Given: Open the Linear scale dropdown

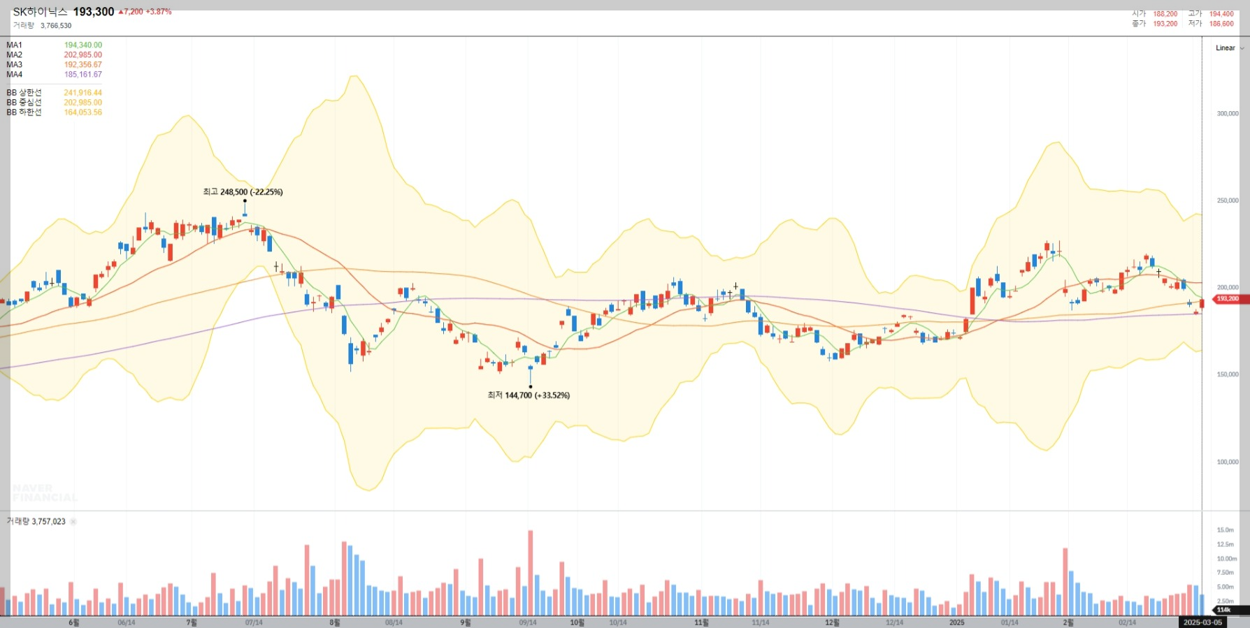Looking at the screenshot, I should coord(1230,48).
